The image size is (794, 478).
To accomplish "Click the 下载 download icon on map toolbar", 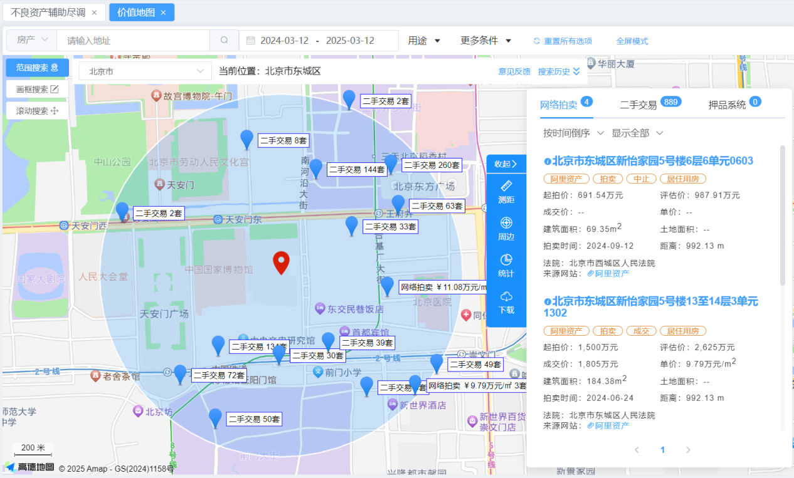I will [507, 303].
